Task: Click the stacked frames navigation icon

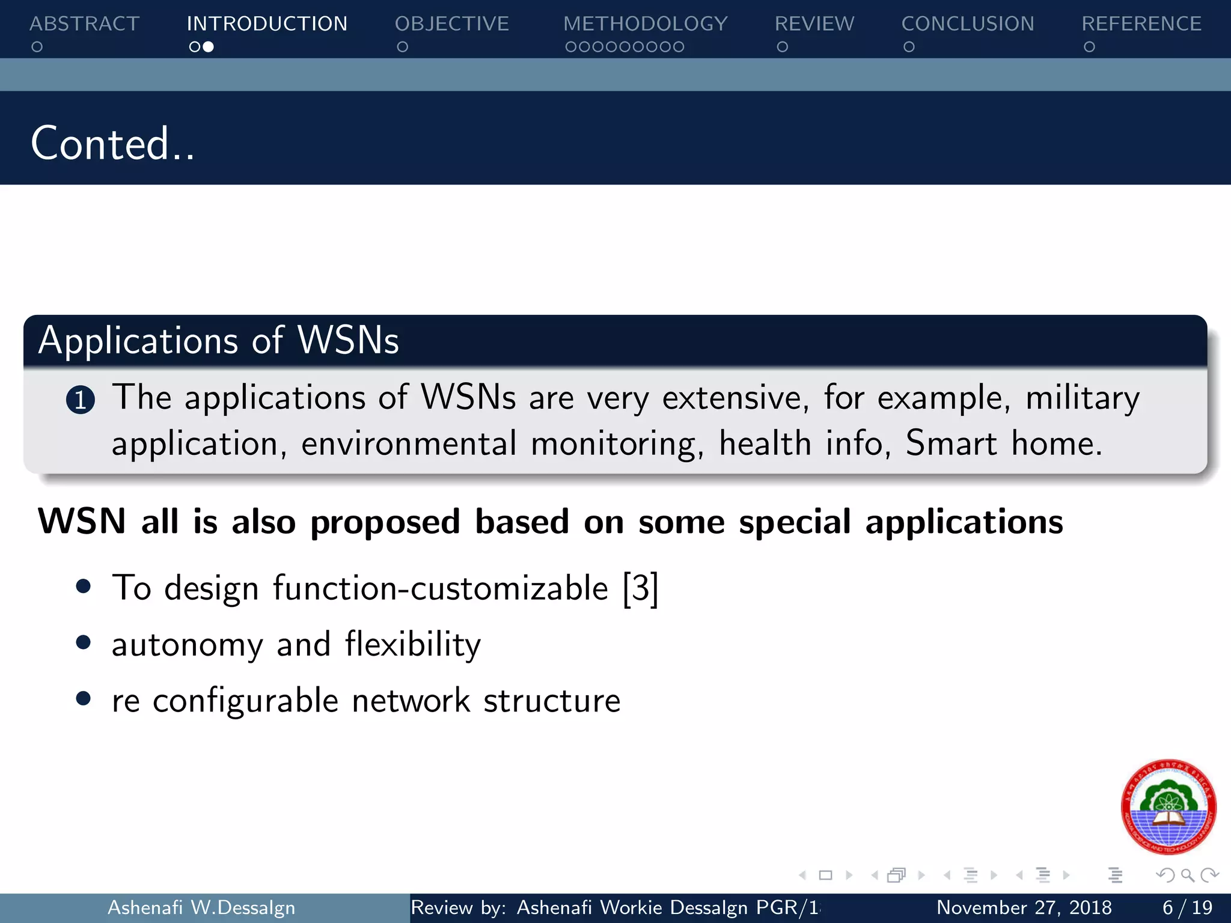Action: [896, 876]
